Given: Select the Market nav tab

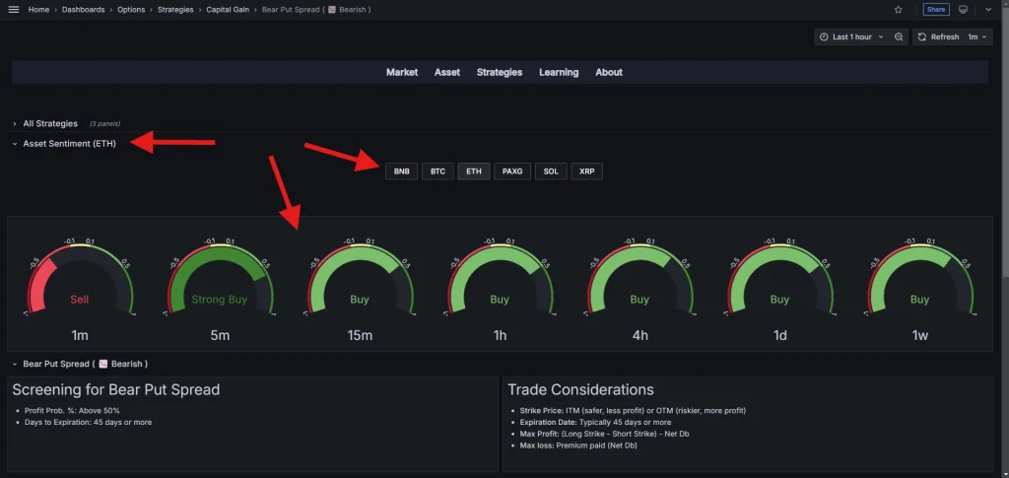Looking at the screenshot, I should pos(402,72).
